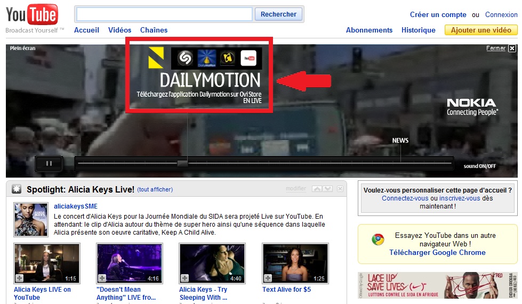This screenshot has width=522, height=304.
Task: Select the YouTube app icon in banner
Action: point(248,58)
